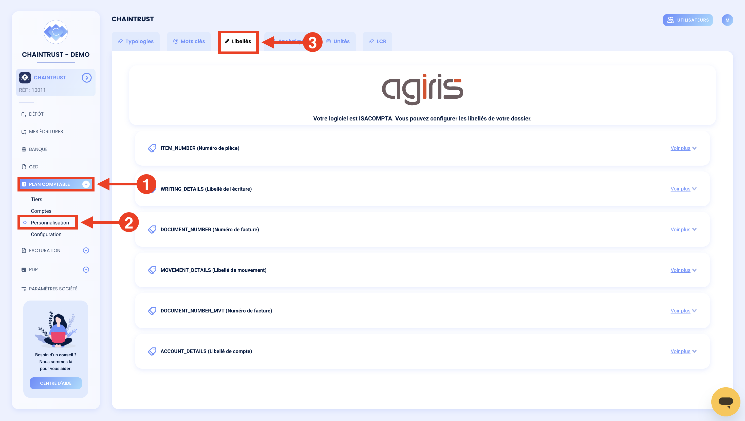Expand the PDP submenu chevron
The image size is (745, 421).
86,270
